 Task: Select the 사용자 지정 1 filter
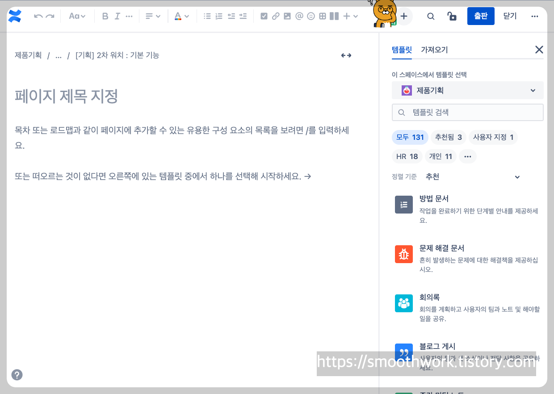[x=493, y=137]
